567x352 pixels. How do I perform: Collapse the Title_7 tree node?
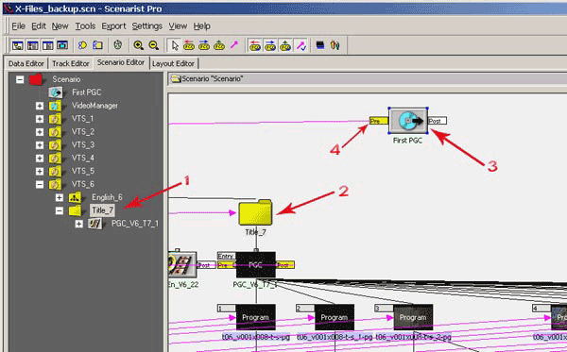click(x=60, y=210)
